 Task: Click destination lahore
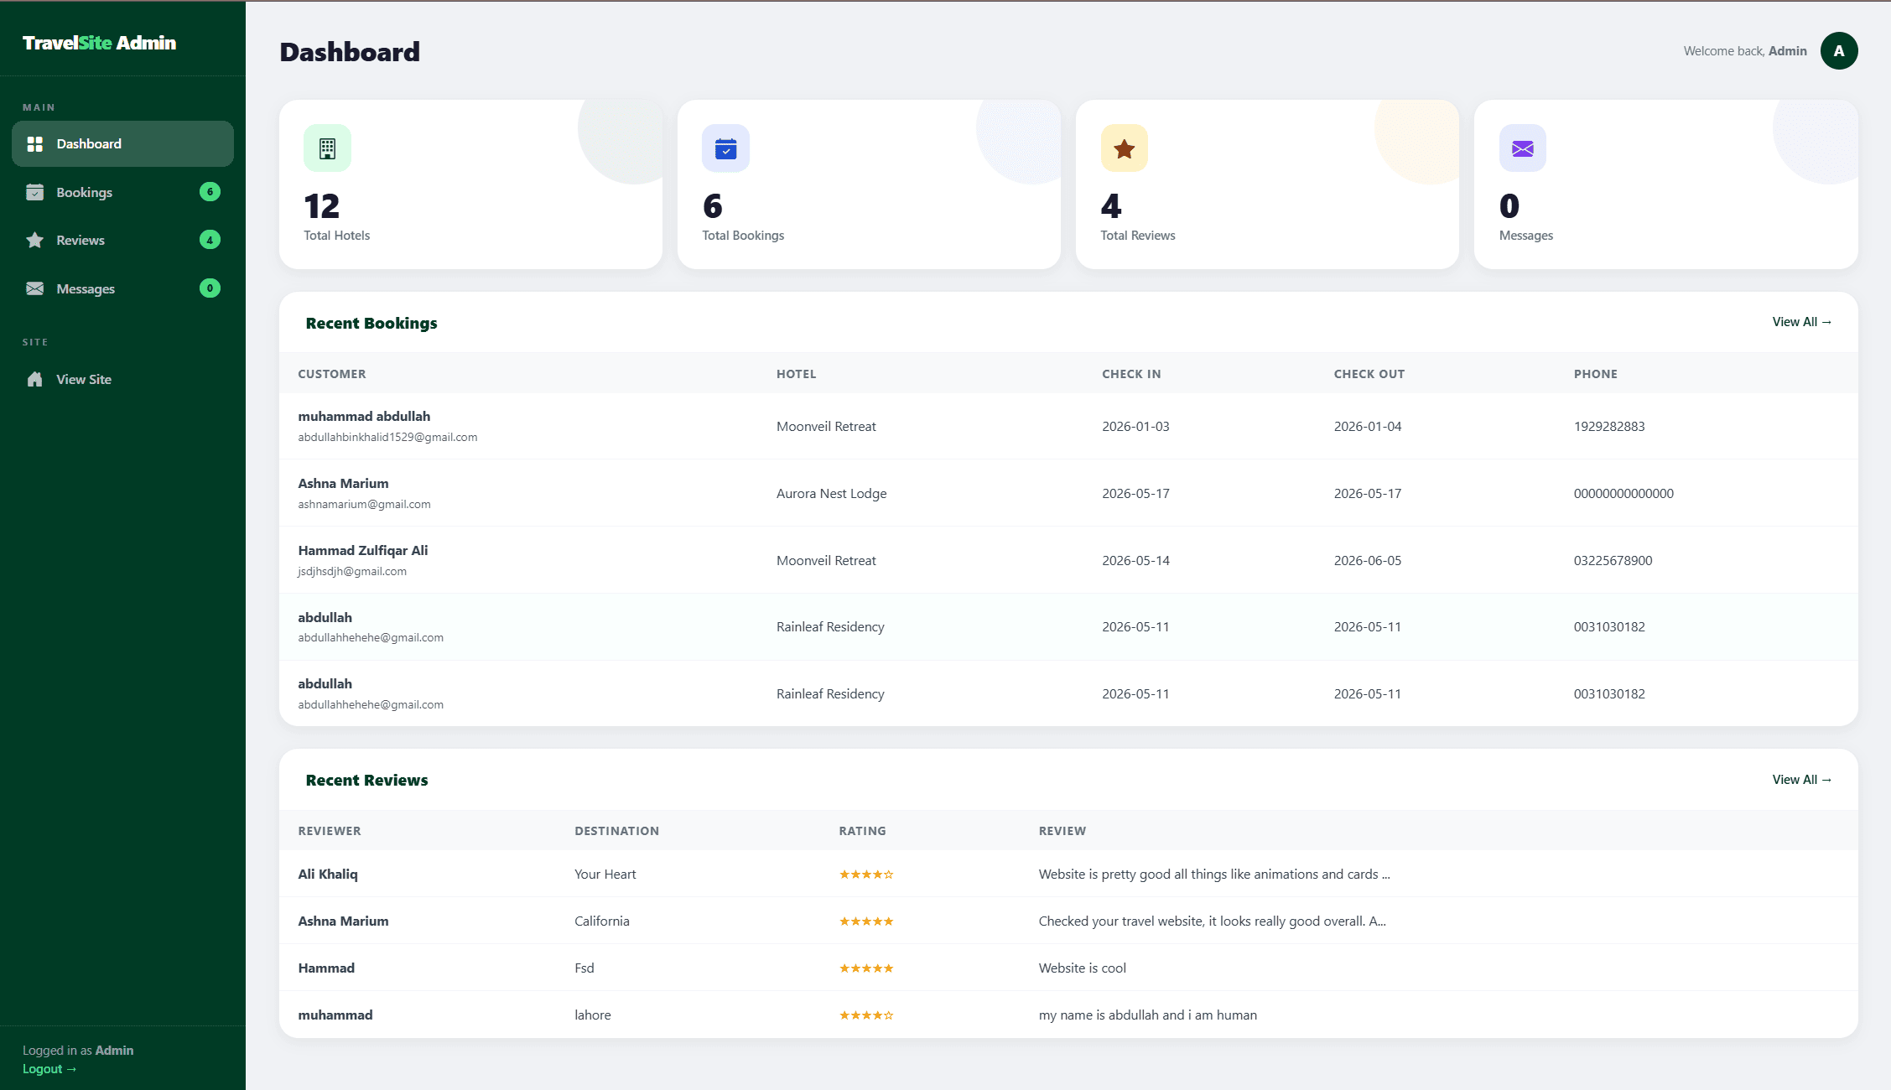593,1015
